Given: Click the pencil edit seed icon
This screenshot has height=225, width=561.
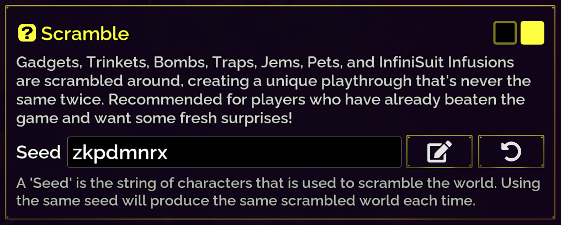Looking at the screenshot, I should [439, 151].
